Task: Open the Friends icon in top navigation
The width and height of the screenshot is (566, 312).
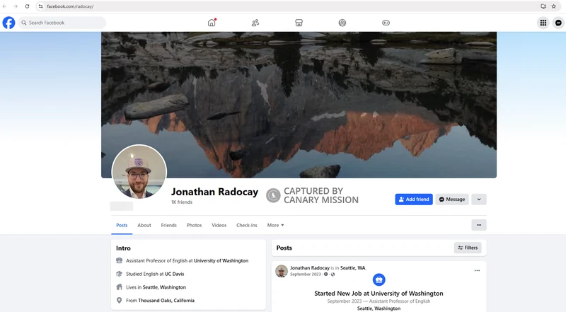Action: point(255,23)
